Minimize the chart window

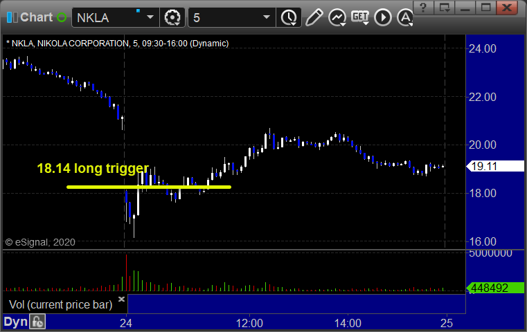[465, 8]
